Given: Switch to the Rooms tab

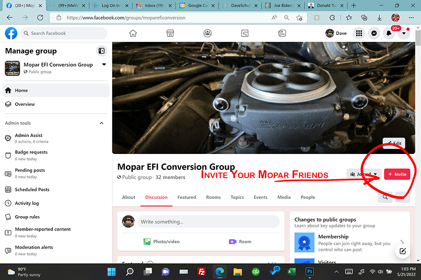Looking at the screenshot, I should pyautogui.click(x=213, y=197).
